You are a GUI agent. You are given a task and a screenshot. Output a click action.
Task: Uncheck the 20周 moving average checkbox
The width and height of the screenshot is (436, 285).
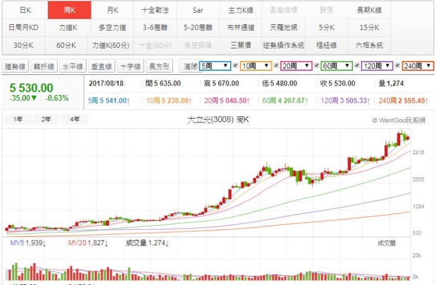276,65
